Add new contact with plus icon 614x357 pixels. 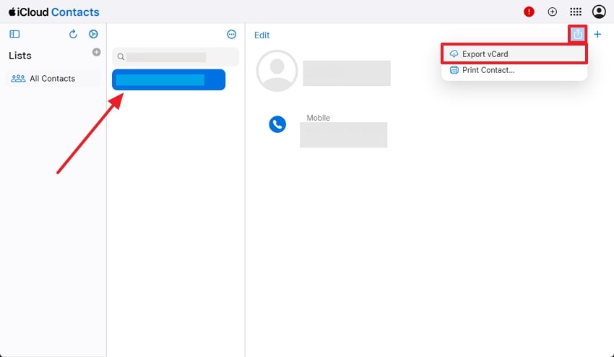[x=597, y=35]
